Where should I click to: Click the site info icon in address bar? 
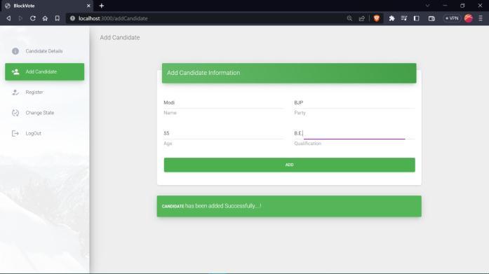point(72,18)
